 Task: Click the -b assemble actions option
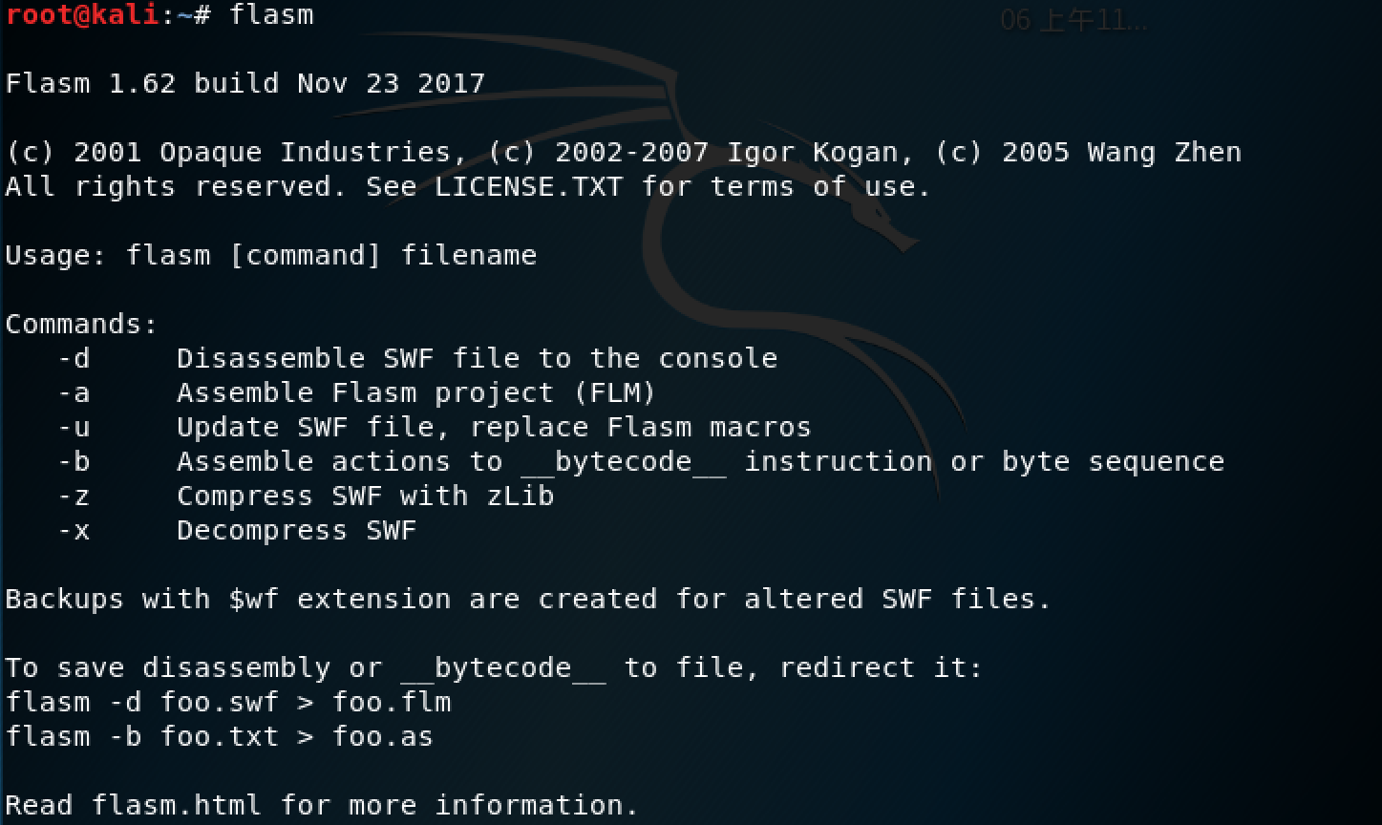coord(74,462)
